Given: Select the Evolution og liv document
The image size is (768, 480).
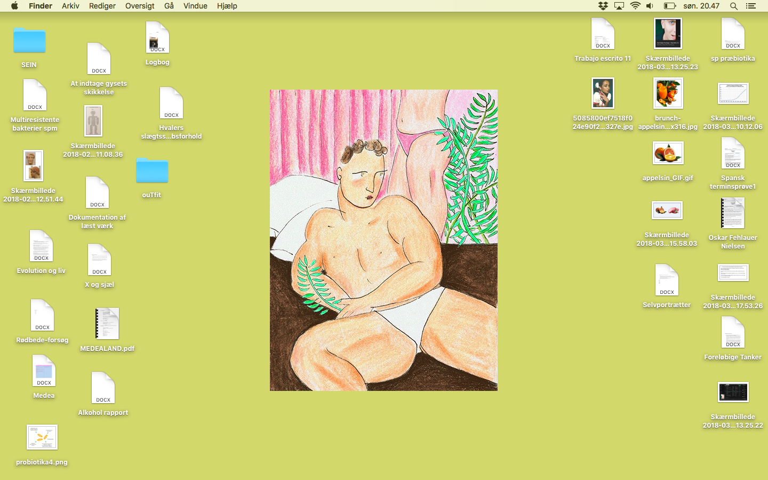Looking at the screenshot, I should 41,246.
